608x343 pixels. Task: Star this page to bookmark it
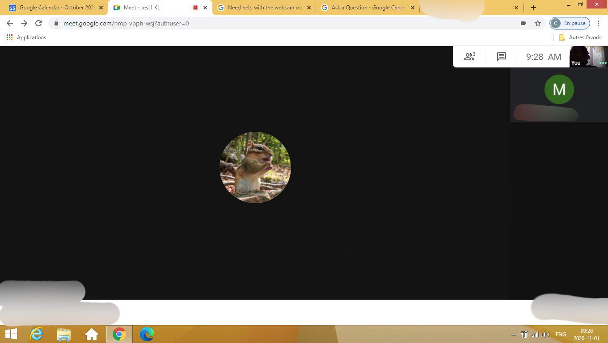pos(537,23)
